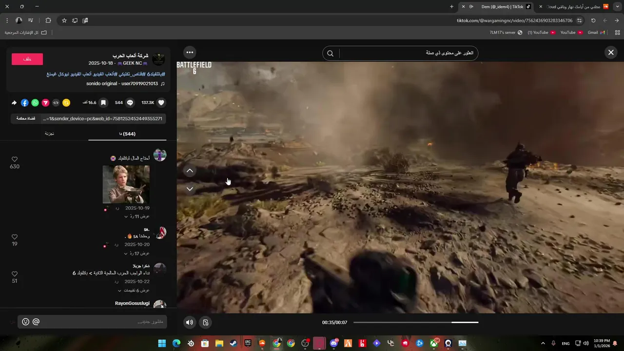
Task: Open the all bookmarks folder
Action: coord(26,33)
